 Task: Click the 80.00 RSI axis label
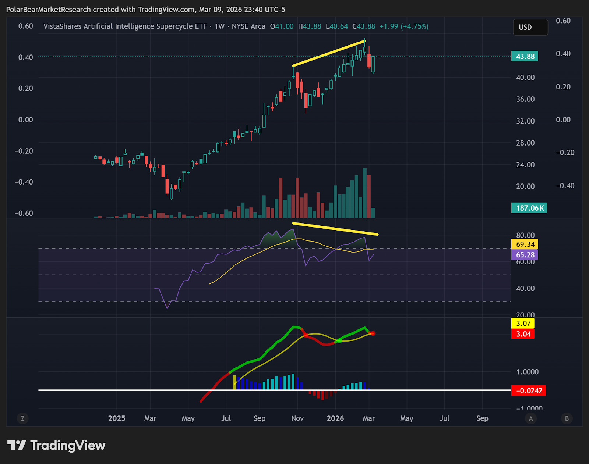point(525,235)
